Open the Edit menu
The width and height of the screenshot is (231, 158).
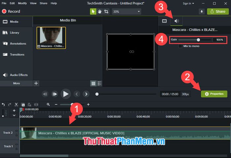click(x=12, y=3)
